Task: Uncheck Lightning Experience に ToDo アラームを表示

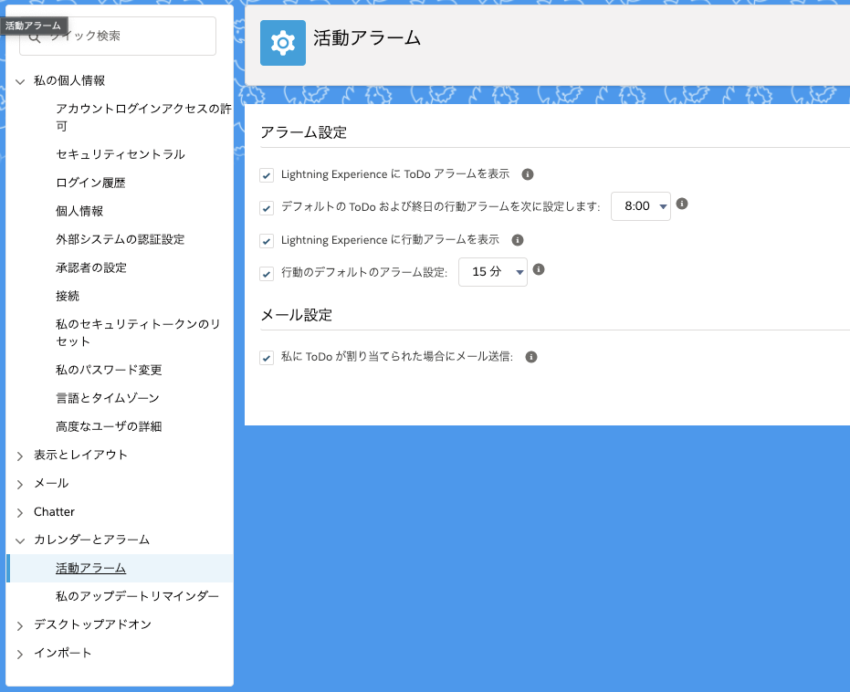Action: pos(267,175)
